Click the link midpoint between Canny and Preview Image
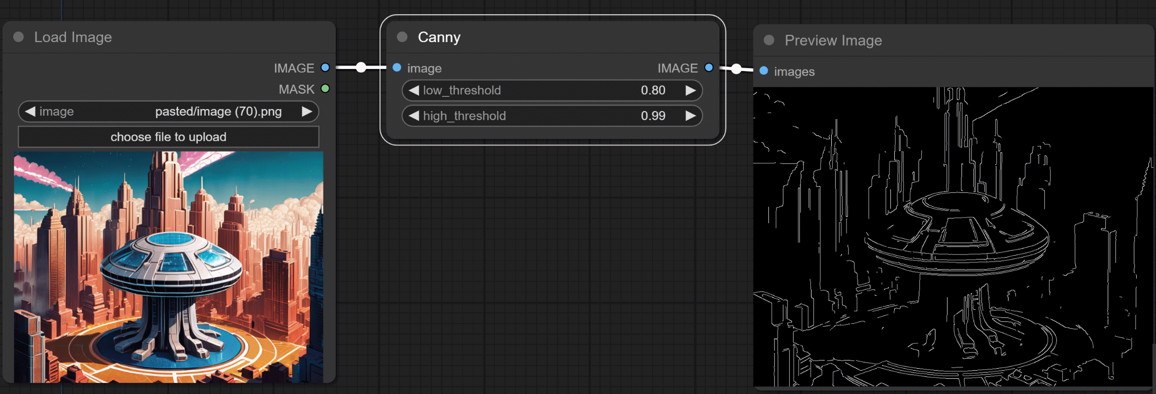1156x394 pixels. tap(736, 69)
